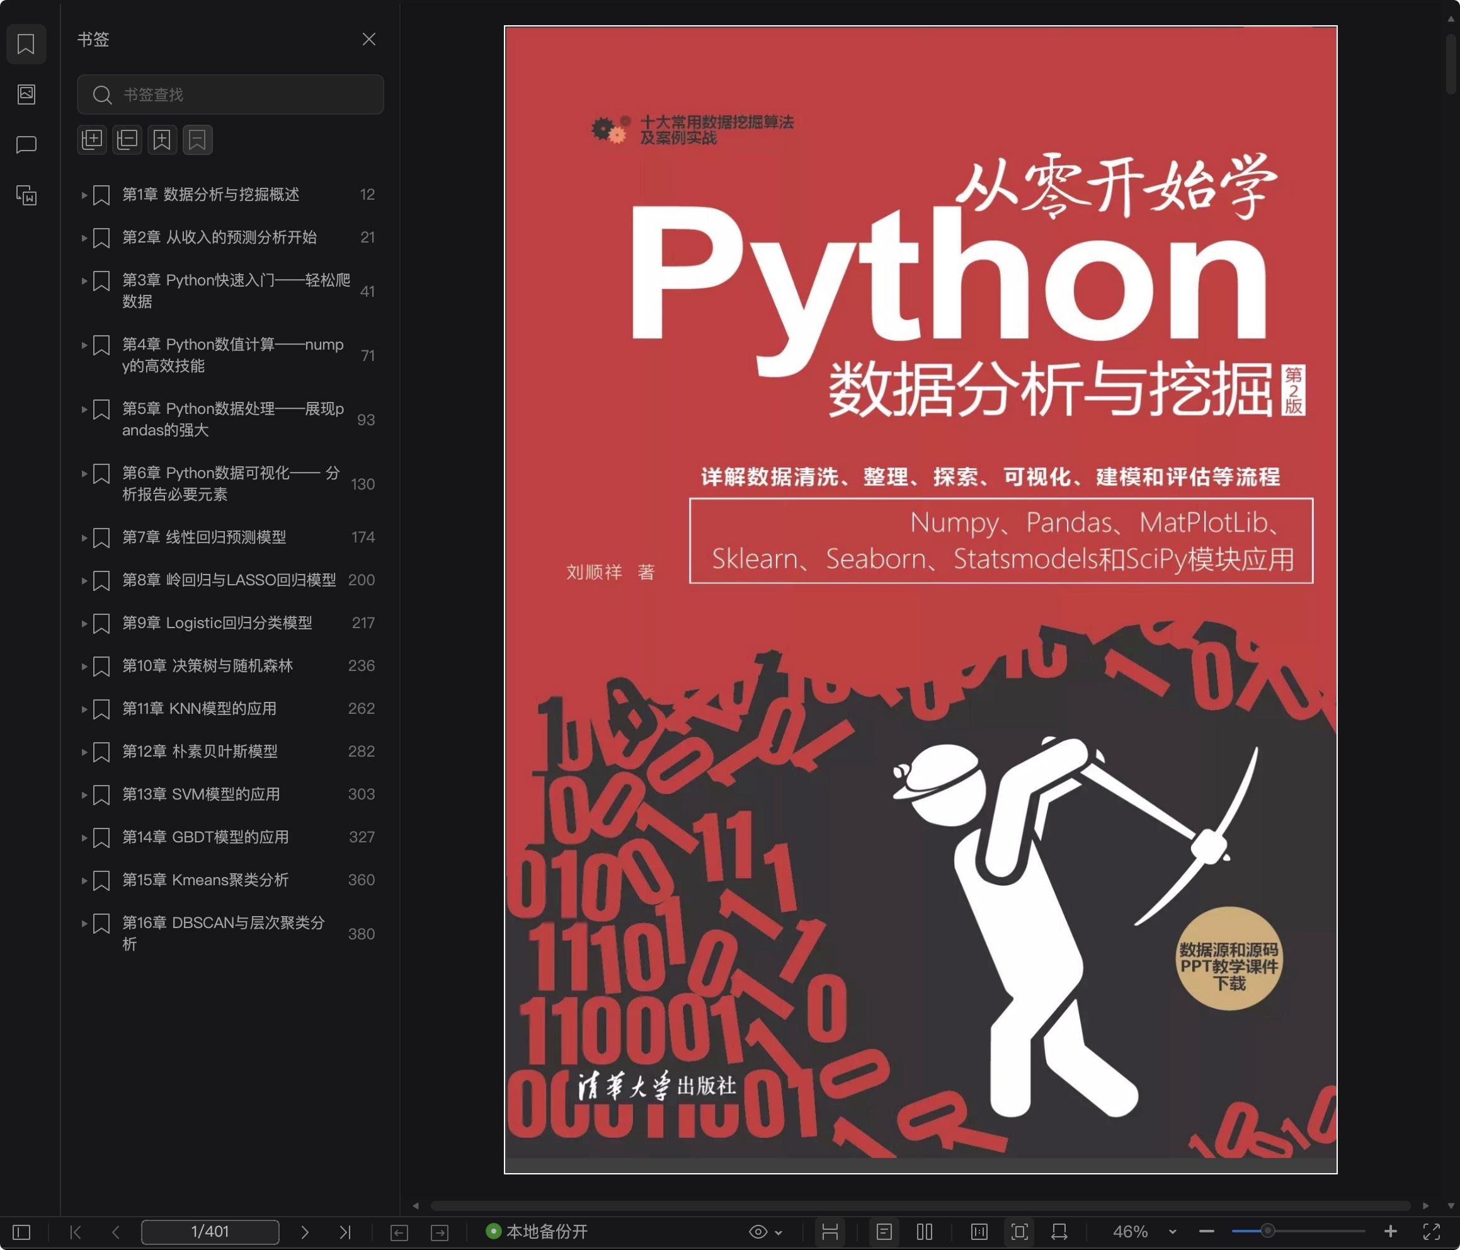Jump to 第13章 SVM模型的应用

tap(202, 794)
